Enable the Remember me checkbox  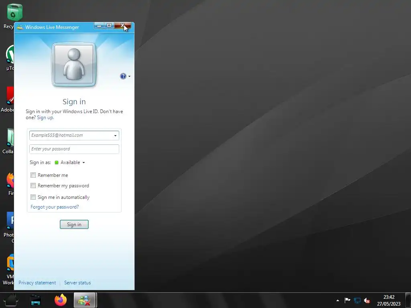tap(33, 175)
